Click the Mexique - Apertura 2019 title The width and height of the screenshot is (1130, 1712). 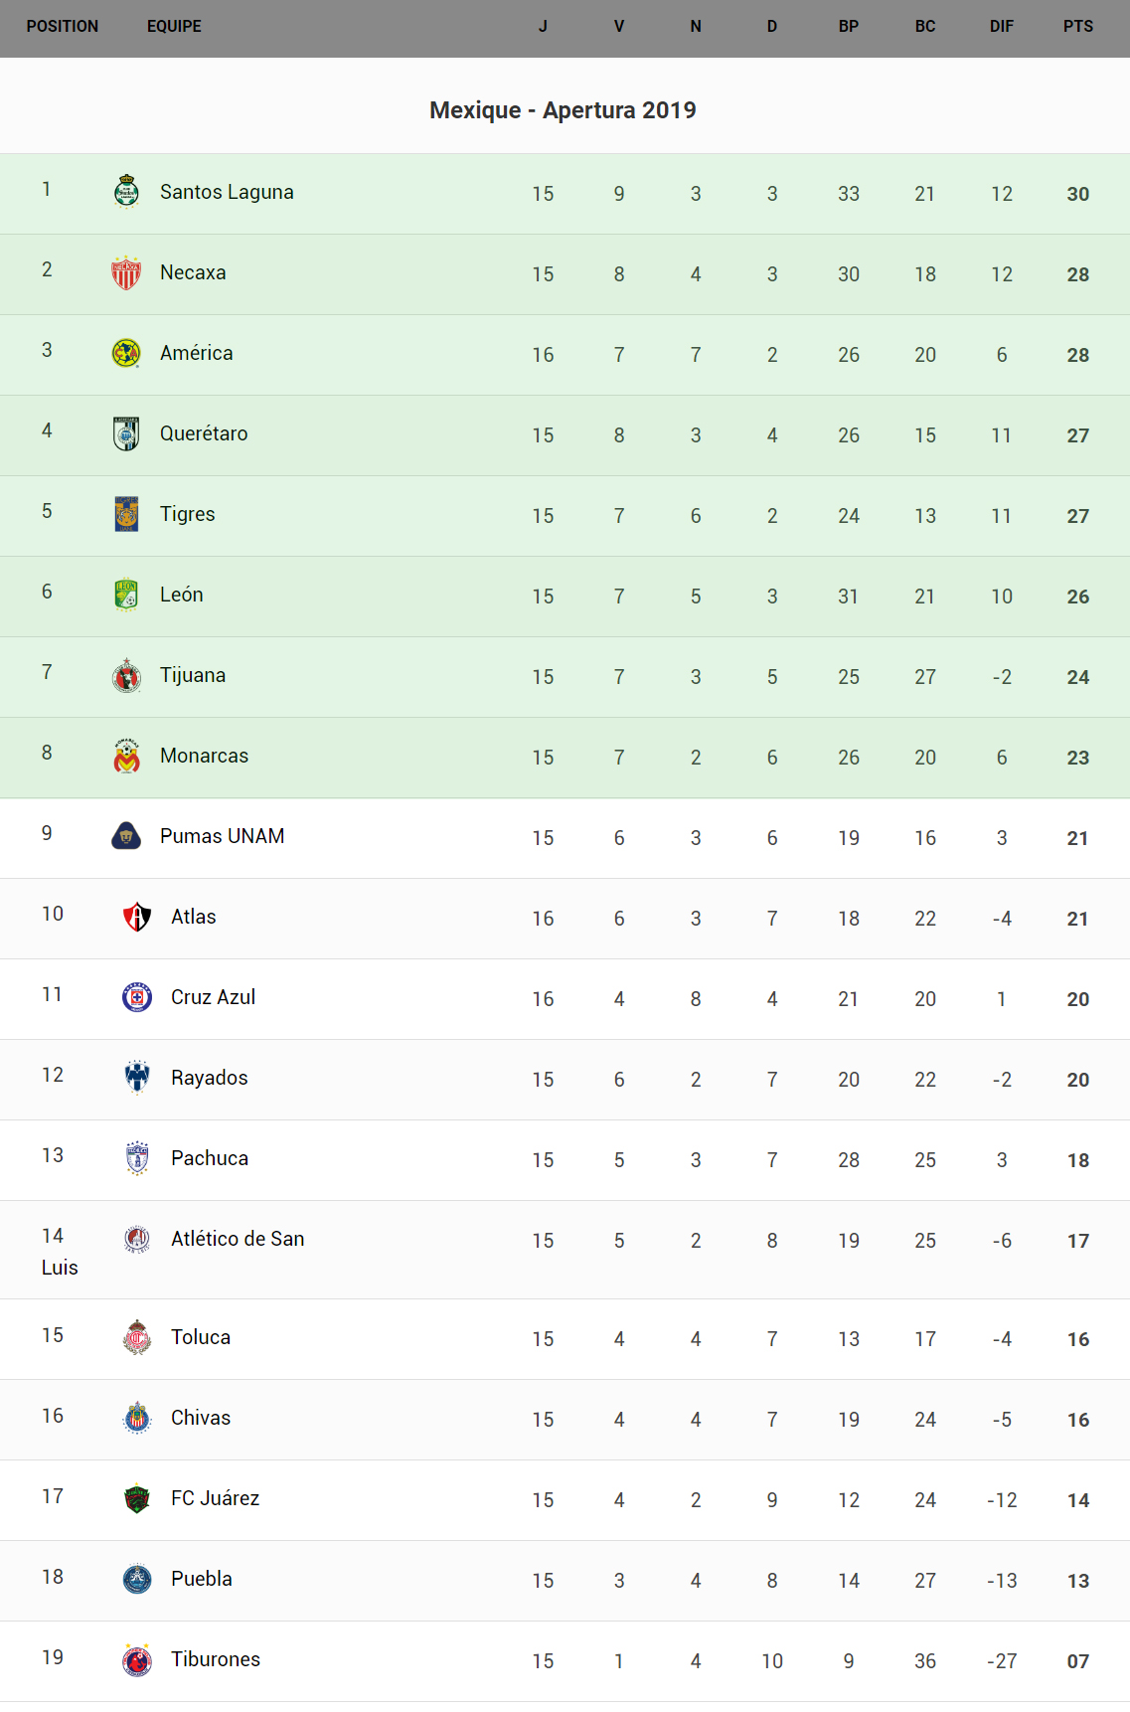[563, 110]
